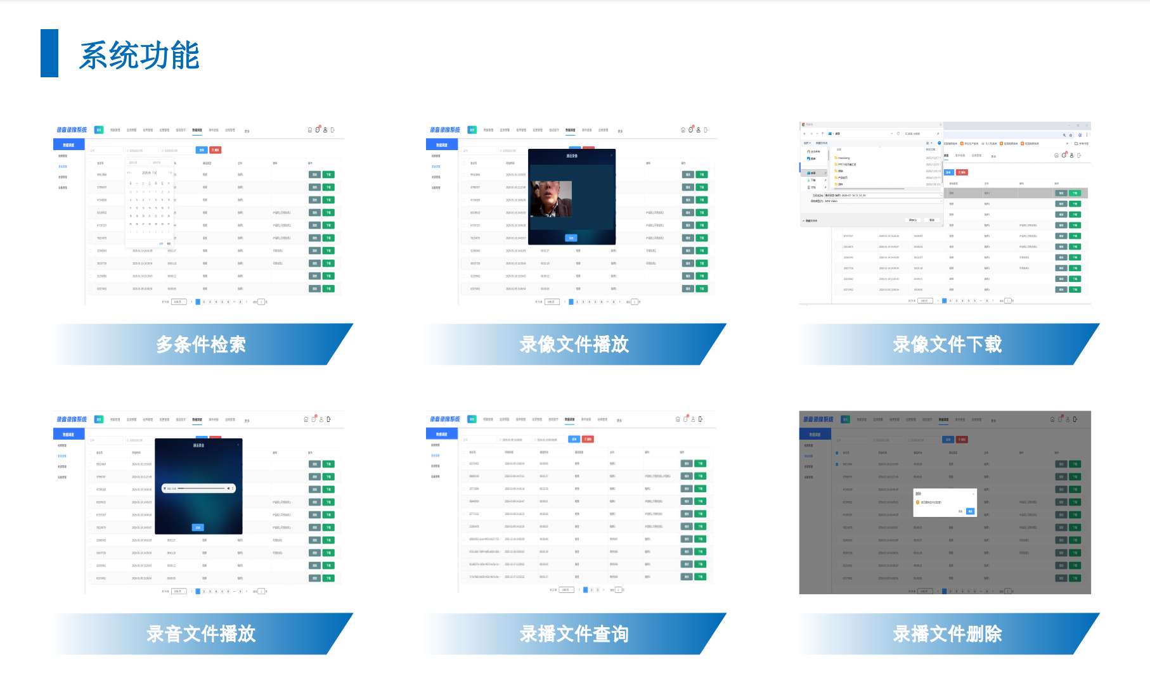Click the logout icon in the 录播文件查询 screenshot header
The height and width of the screenshot is (688, 1150).
(701, 419)
